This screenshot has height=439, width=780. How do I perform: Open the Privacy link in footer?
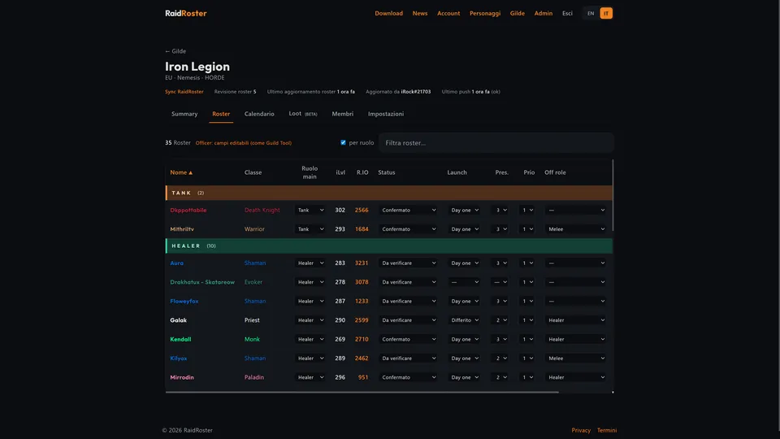pos(581,430)
